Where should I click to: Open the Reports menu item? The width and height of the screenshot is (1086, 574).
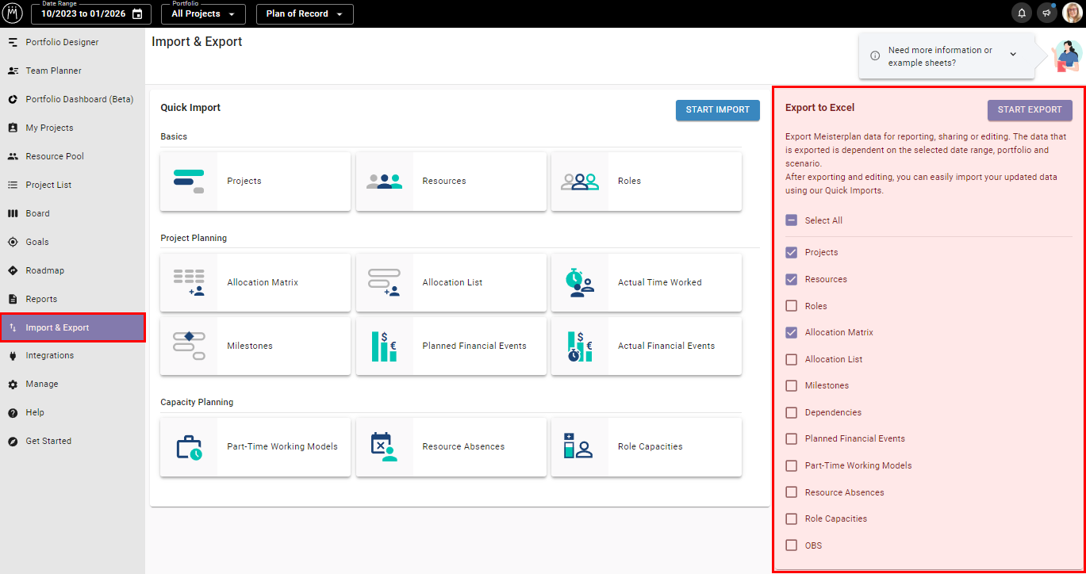coord(72,299)
